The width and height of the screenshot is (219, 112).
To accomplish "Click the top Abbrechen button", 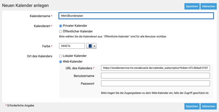I will click(208, 6).
